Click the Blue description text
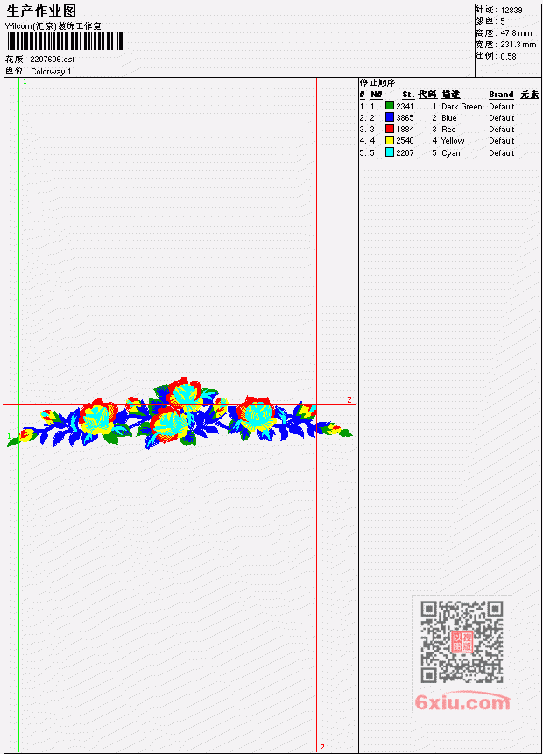543x754 pixels. click(448, 118)
